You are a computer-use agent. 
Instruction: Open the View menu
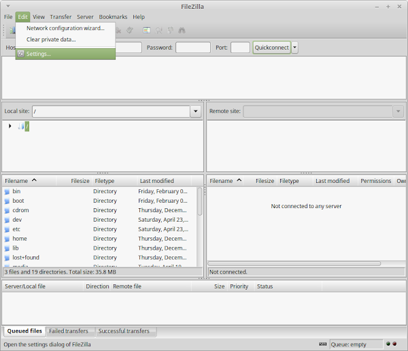coord(39,17)
